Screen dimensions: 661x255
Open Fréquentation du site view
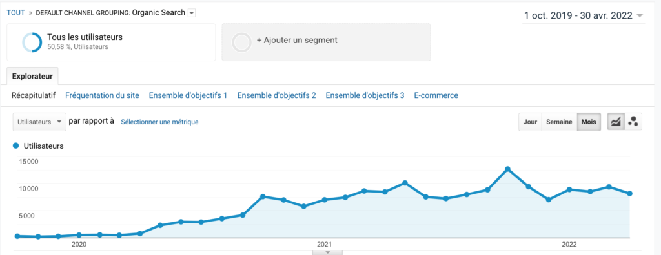pos(102,95)
